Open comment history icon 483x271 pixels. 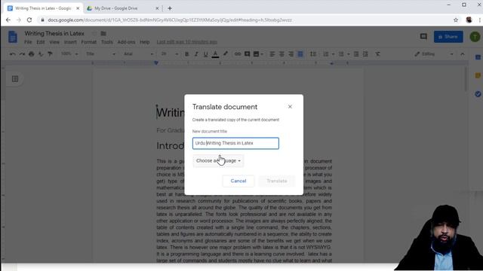click(x=423, y=37)
